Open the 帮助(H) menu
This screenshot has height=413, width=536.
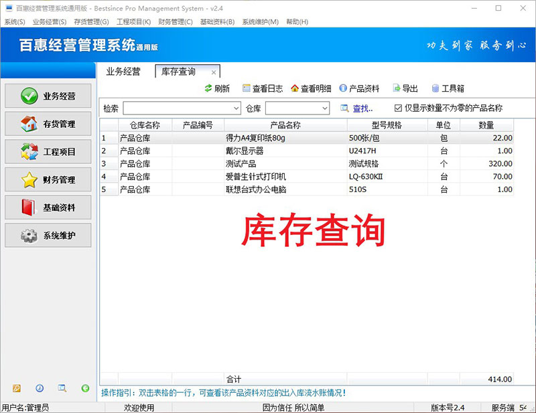tap(297, 22)
